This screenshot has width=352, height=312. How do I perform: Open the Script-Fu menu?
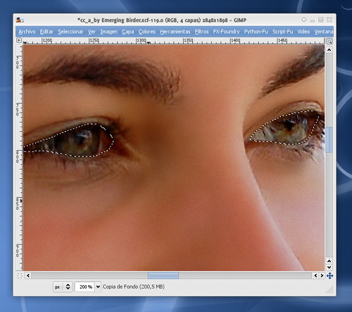coord(283,32)
